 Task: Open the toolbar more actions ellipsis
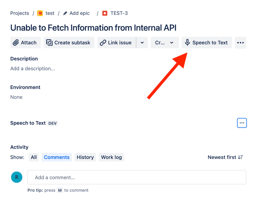(240, 43)
